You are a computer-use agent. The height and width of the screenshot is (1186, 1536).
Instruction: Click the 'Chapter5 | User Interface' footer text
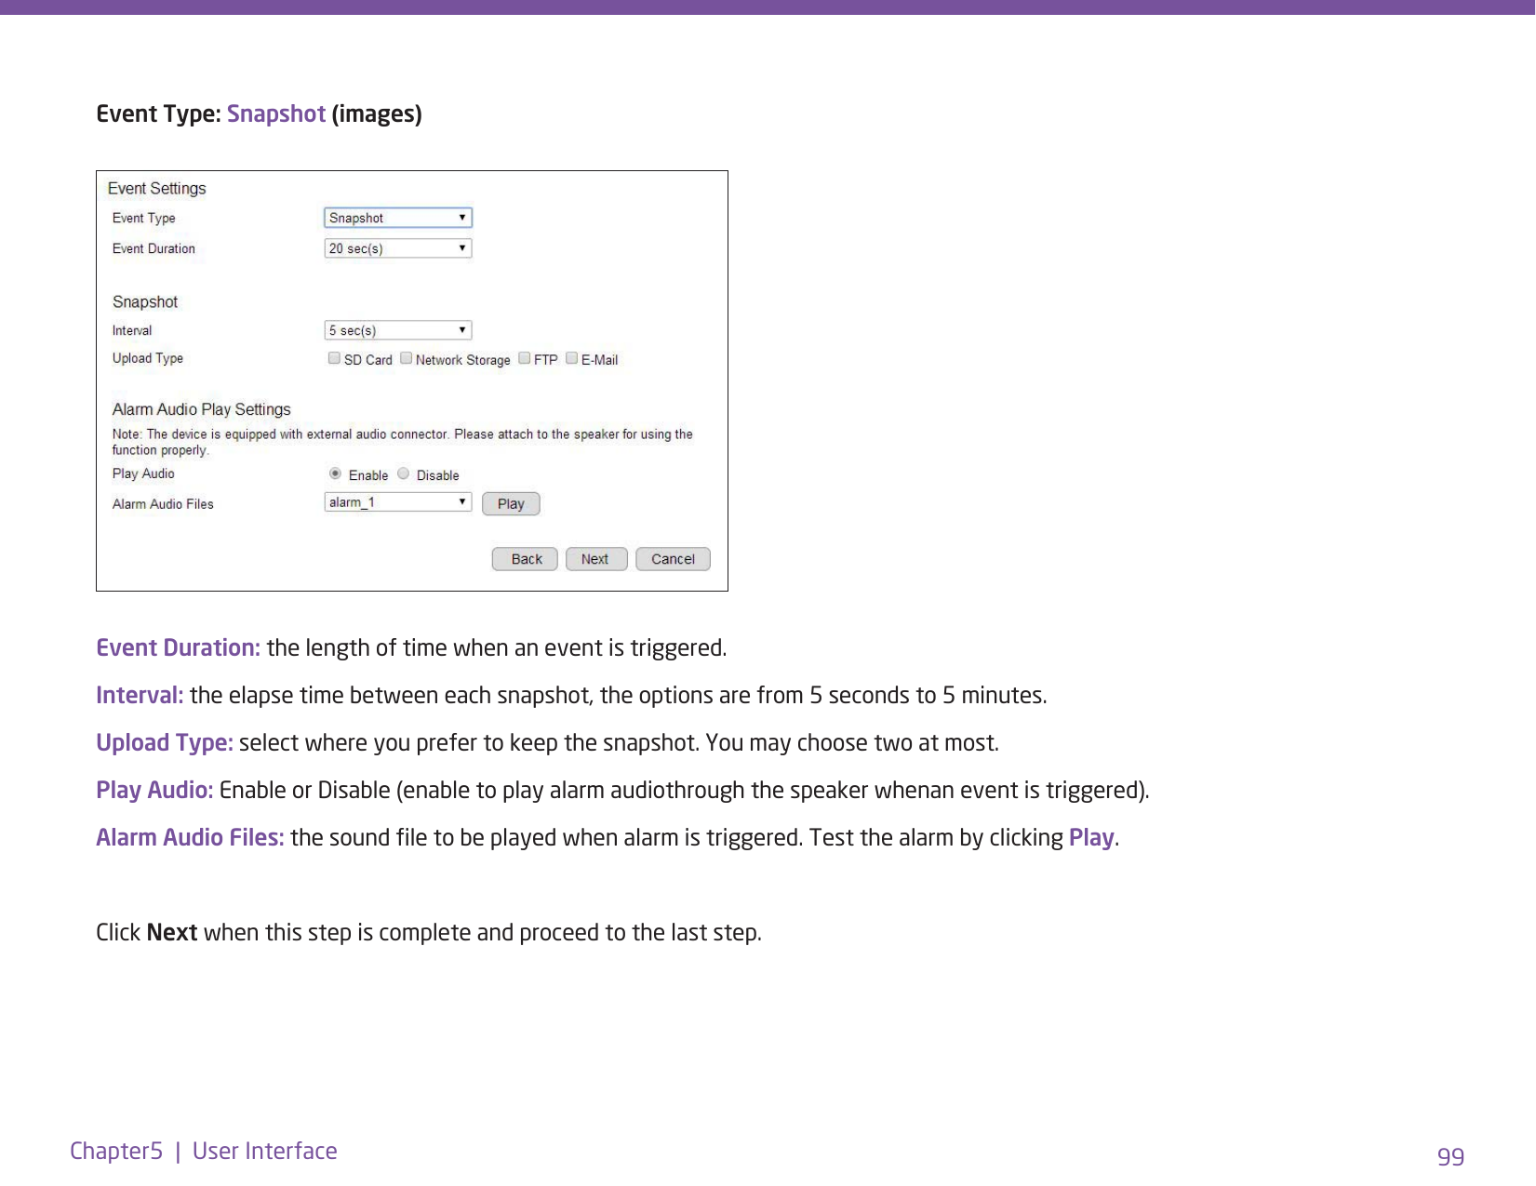point(204,1151)
